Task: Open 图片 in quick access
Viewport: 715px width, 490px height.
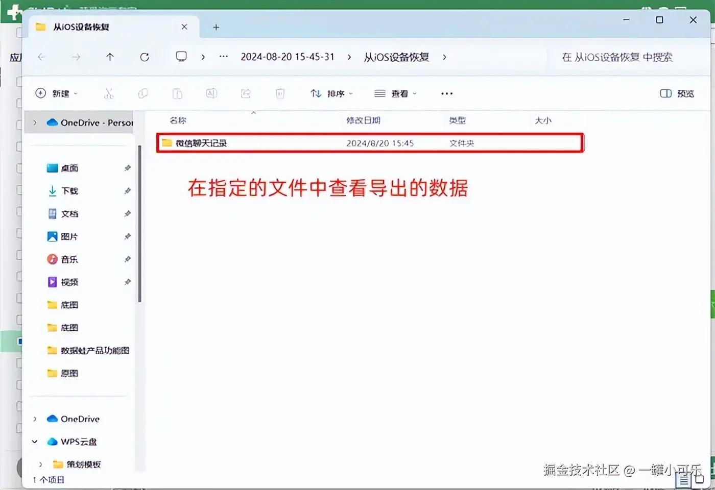Action: point(62,236)
